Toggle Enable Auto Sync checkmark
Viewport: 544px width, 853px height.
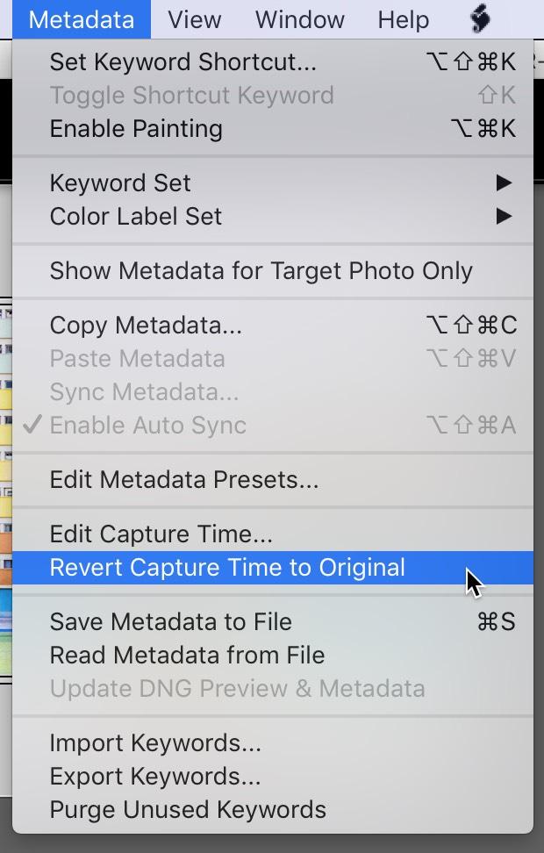[x=32, y=425]
